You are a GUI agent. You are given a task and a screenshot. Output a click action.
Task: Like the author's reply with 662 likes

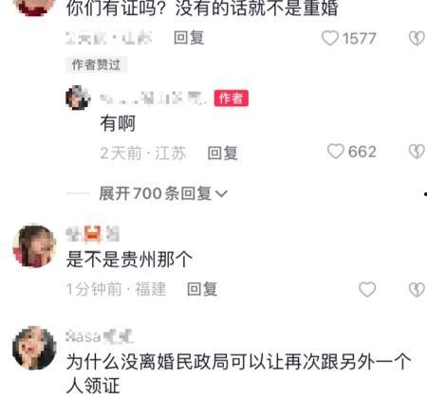[x=335, y=152]
